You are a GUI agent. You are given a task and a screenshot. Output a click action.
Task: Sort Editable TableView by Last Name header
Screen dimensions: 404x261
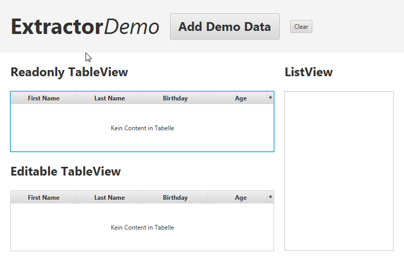pyautogui.click(x=109, y=198)
